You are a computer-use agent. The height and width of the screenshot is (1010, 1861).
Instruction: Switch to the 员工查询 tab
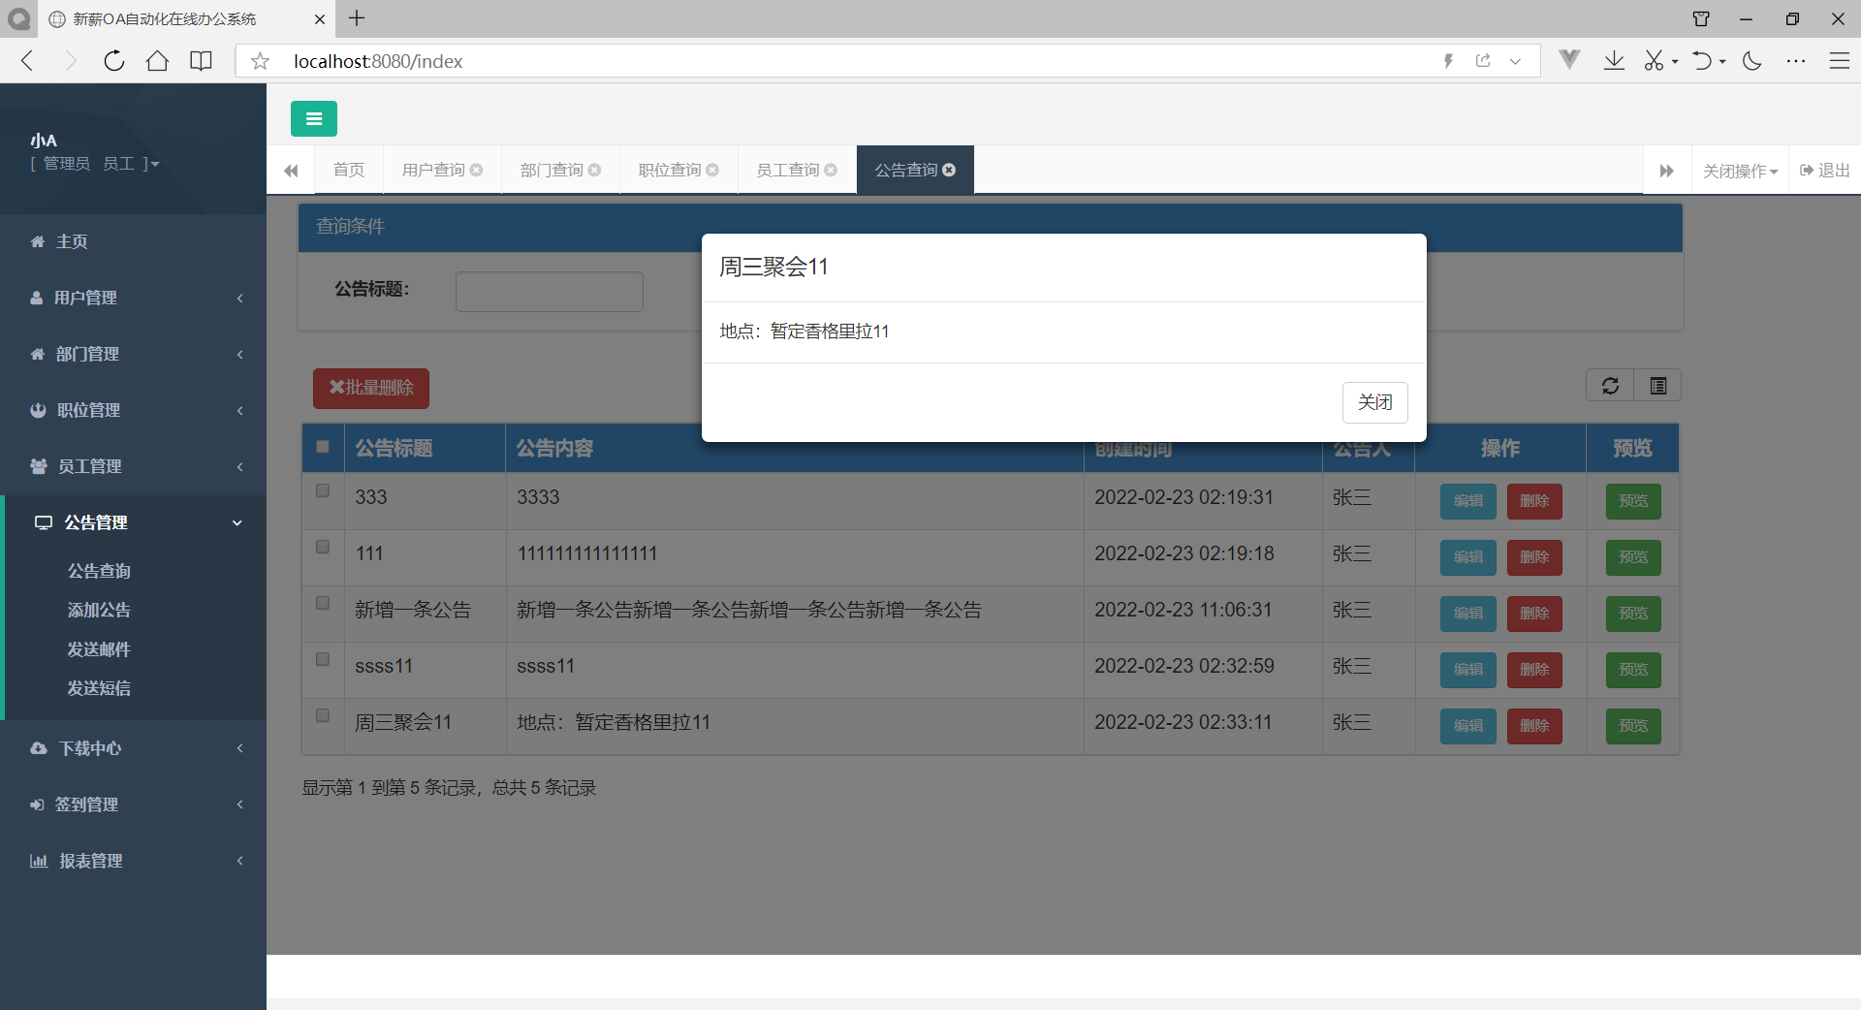(x=788, y=170)
